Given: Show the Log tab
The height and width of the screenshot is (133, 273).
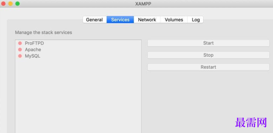Looking at the screenshot, I should 195,20.
